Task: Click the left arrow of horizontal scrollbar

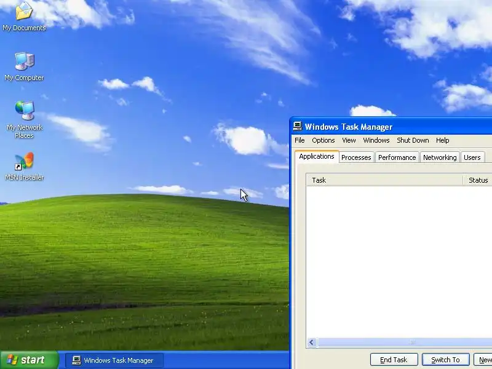Action: [x=312, y=343]
